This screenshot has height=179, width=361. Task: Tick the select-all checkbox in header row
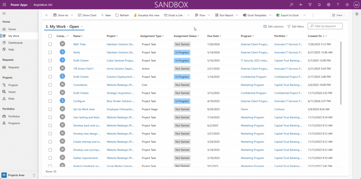[50, 36]
